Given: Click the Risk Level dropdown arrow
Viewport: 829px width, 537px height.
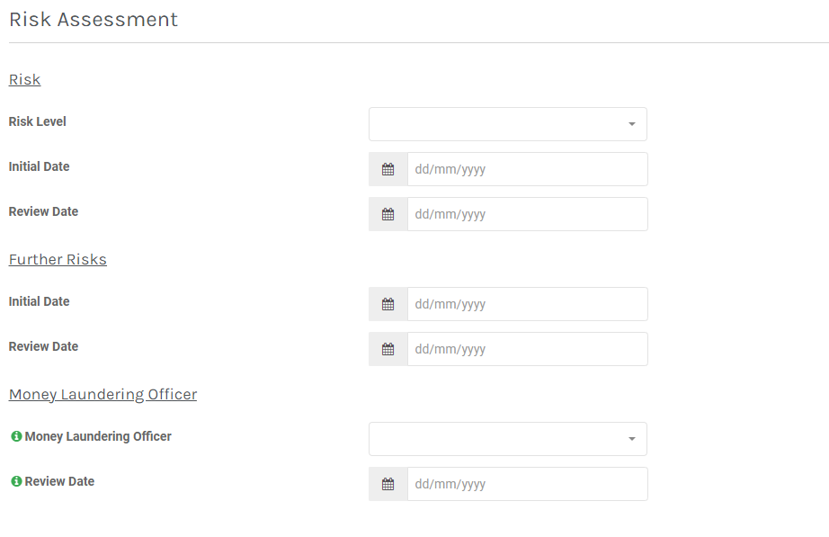Looking at the screenshot, I should (632, 124).
